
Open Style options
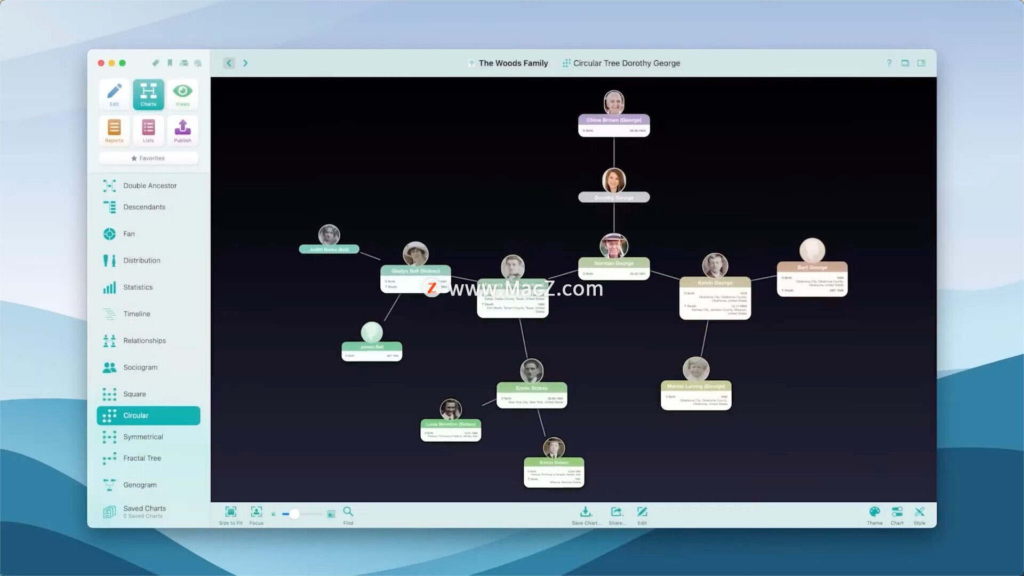[919, 516]
